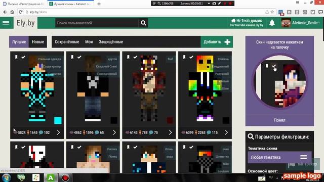Click the browser back arrow
This screenshot has width=324, height=182.
click(x=5, y=12)
